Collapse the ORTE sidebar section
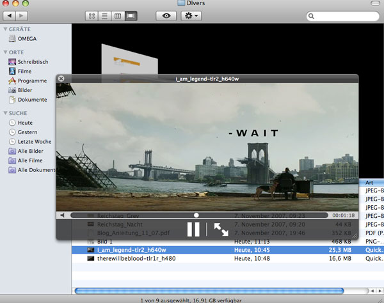 tap(5, 52)
